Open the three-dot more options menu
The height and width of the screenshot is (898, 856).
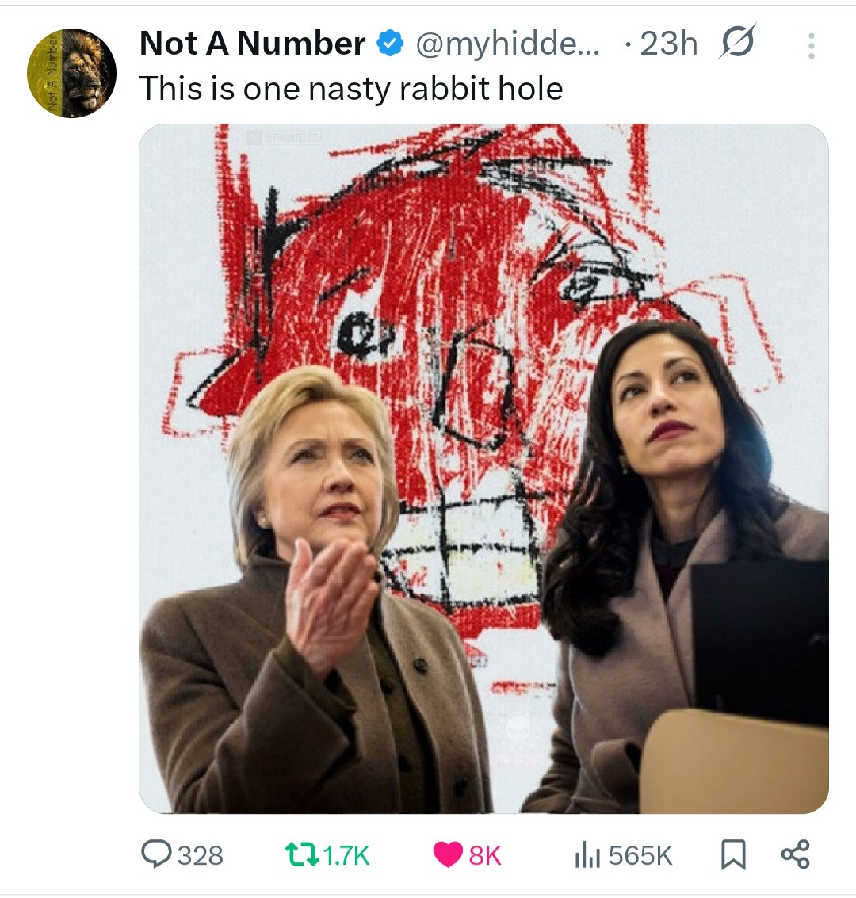pyautogui.click(x=810, y=46)
